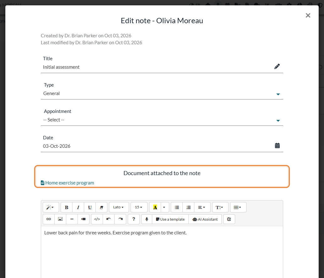Insert a horizontal rule
324x278 pixels.
coord(72,219)
